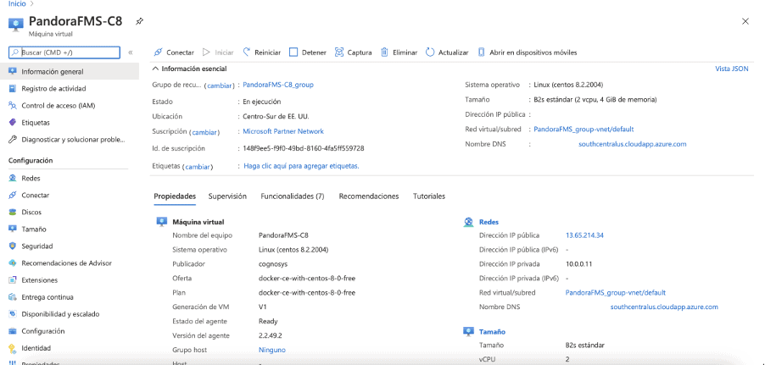Click the Recomendaciones de Advisor icon
Viewport: 765px width, 365px height.
(x=13, y=263)
